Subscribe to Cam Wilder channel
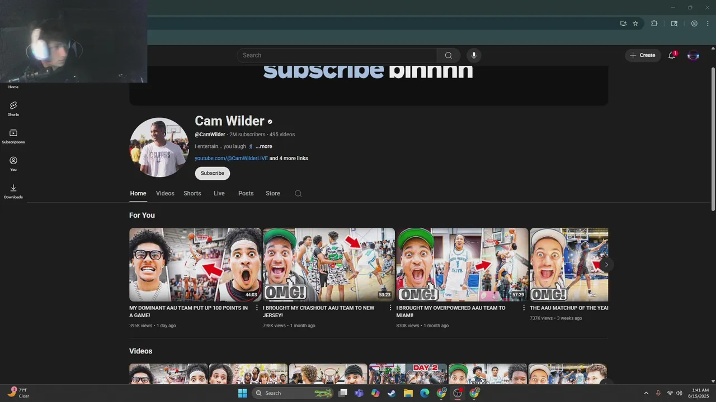Screen dimensions: 716x402 [213, 173]
